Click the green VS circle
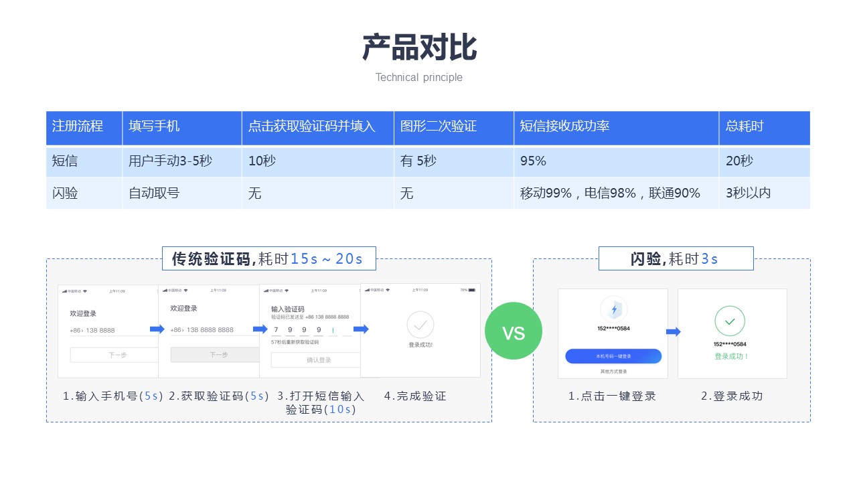 (514, 331)
